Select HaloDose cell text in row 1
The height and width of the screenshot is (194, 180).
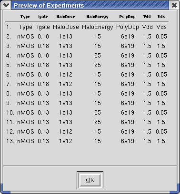click(66, 27)
